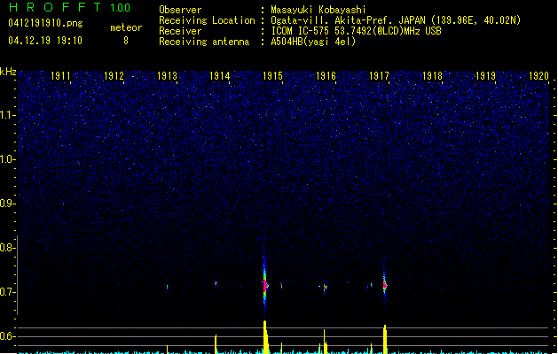Click the 1915 time axis marker
This screenshot has height=354, width=558.
(x=272, y=76)
